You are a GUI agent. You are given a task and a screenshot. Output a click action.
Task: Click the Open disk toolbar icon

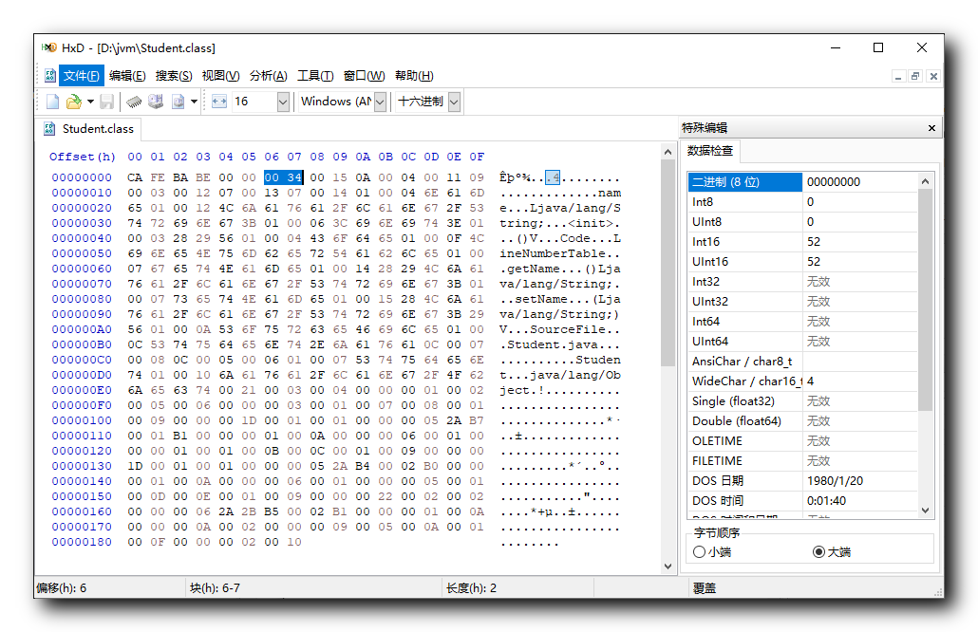click(x=157, y=102)
